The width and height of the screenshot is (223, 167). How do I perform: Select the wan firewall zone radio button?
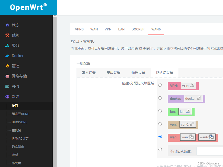(x=160, y=137)
